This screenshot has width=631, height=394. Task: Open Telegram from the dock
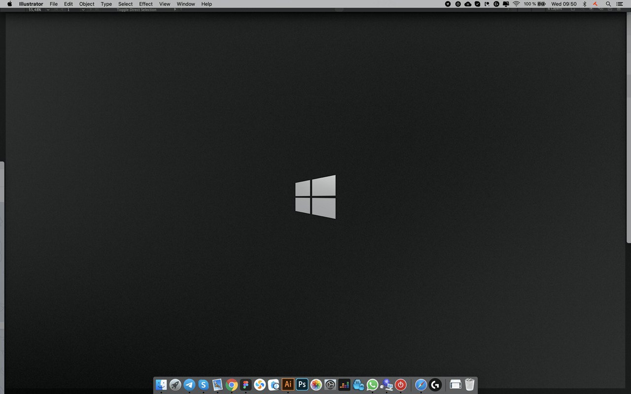[189, 385]
